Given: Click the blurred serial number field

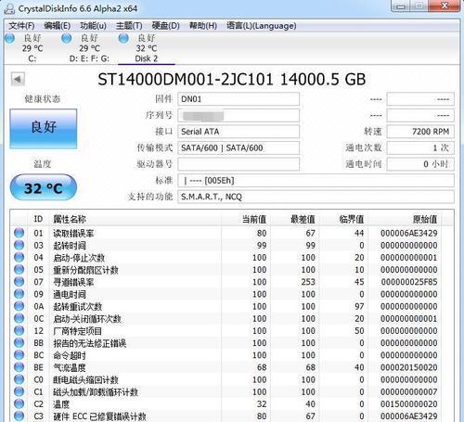Looking at the screenshot, I should click(x=238, y=116).
